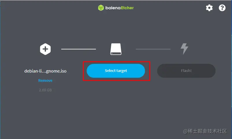Image resolution: width=232 pixels, height=139 pixels.
Task: Remove the selected debian ISO image
Action: [45, 80]
